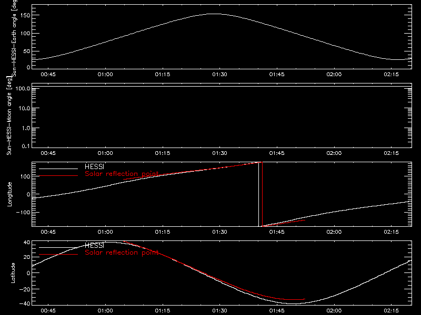Click the white HESSI legend line in Longitude plot
Viewport: 421px width, 315px height.
(58, 169)
